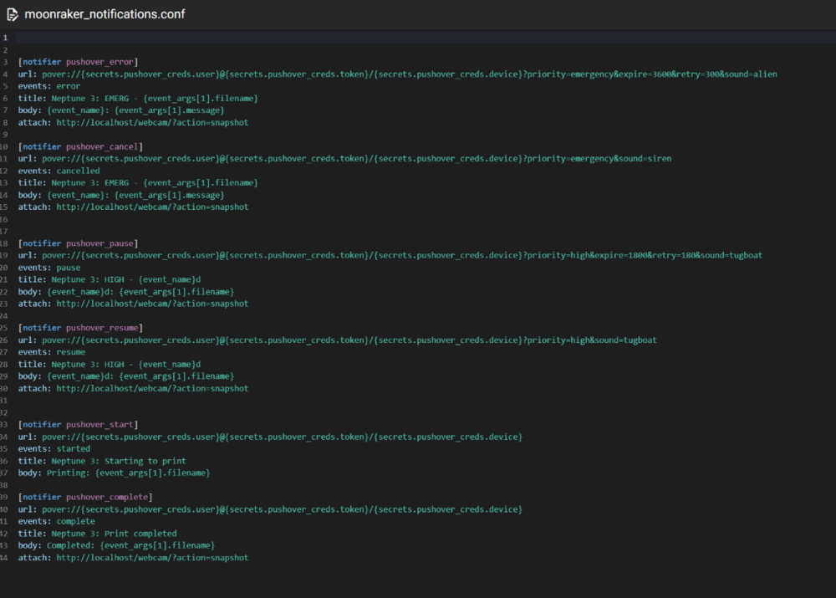Click the [notifier pushover_error] section header

(x=78, y=62)
